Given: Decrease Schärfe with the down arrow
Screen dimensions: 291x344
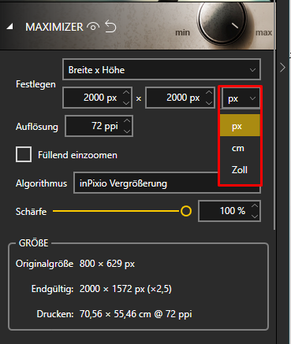Looking at the screenshot, I should click(x=255, y=216).
